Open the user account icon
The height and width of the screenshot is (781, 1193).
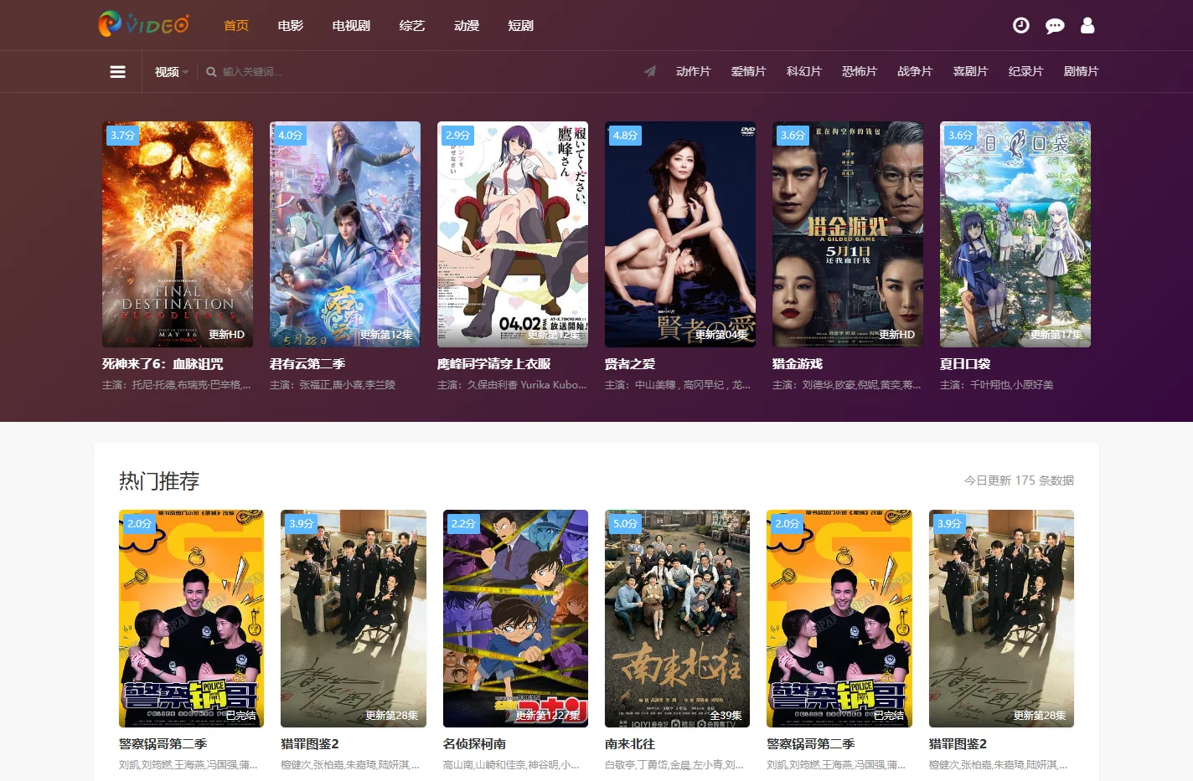[1087, 26]
